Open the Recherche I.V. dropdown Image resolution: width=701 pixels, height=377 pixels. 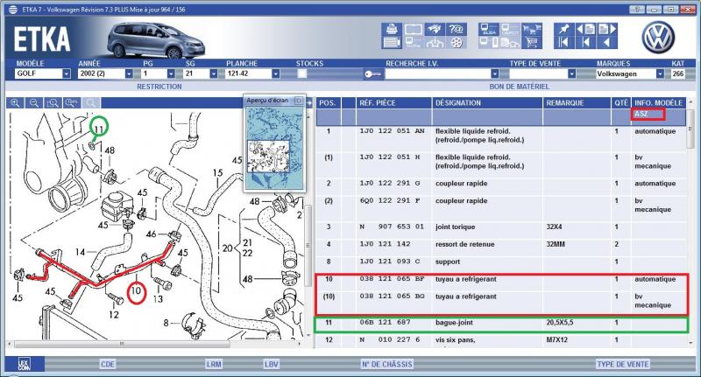click(494, 73)
